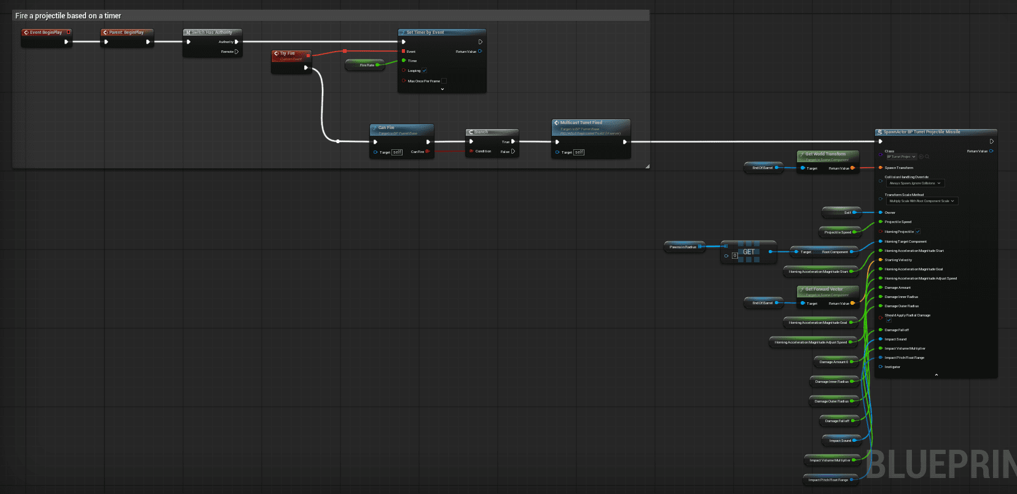Image resolution: width=1017 pixels, height=494 pixels.
Task: Click Pawns In Radius array output pin
Action: tap(700, 246)
